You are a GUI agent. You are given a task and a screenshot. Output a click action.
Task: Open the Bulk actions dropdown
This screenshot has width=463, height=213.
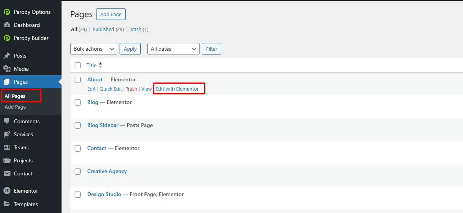pyautogui.click(x=94, y=49)
